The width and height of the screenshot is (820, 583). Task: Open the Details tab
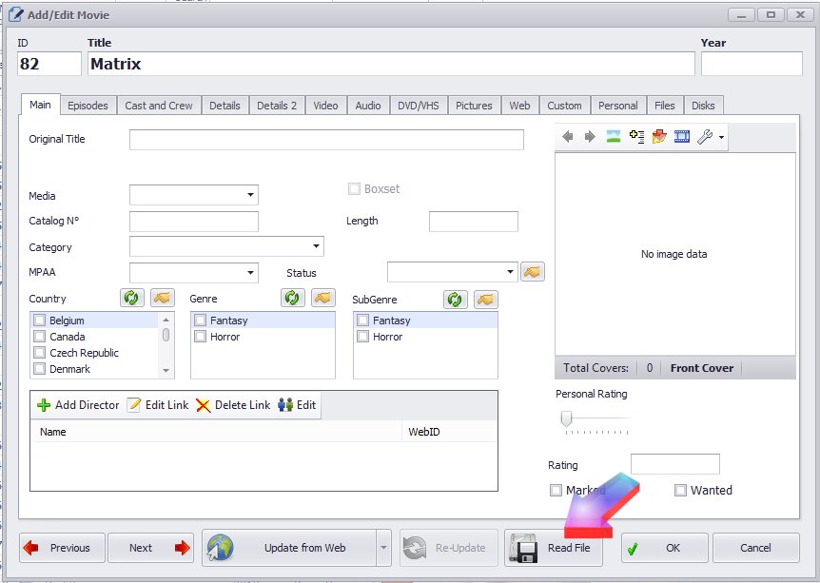point(225,106)
